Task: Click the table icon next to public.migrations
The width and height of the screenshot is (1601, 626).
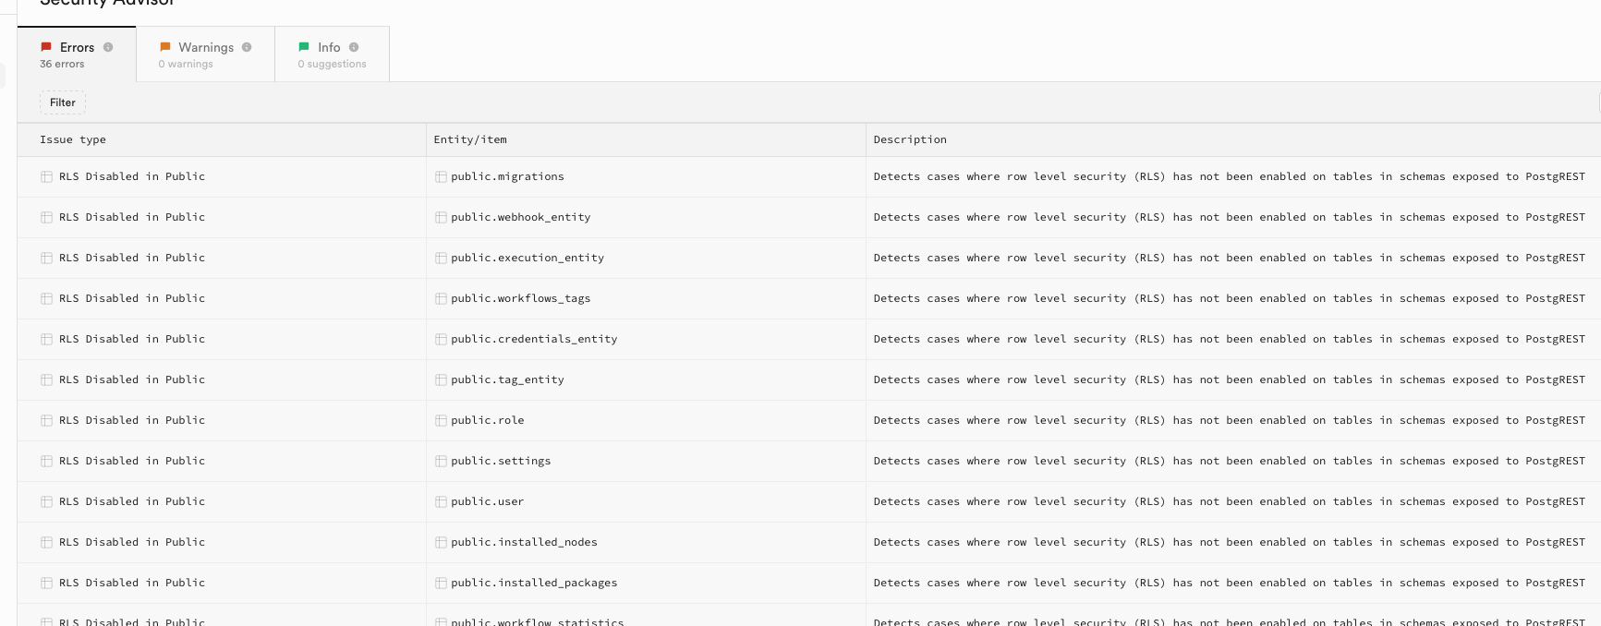Action: (x=441, y=177)
